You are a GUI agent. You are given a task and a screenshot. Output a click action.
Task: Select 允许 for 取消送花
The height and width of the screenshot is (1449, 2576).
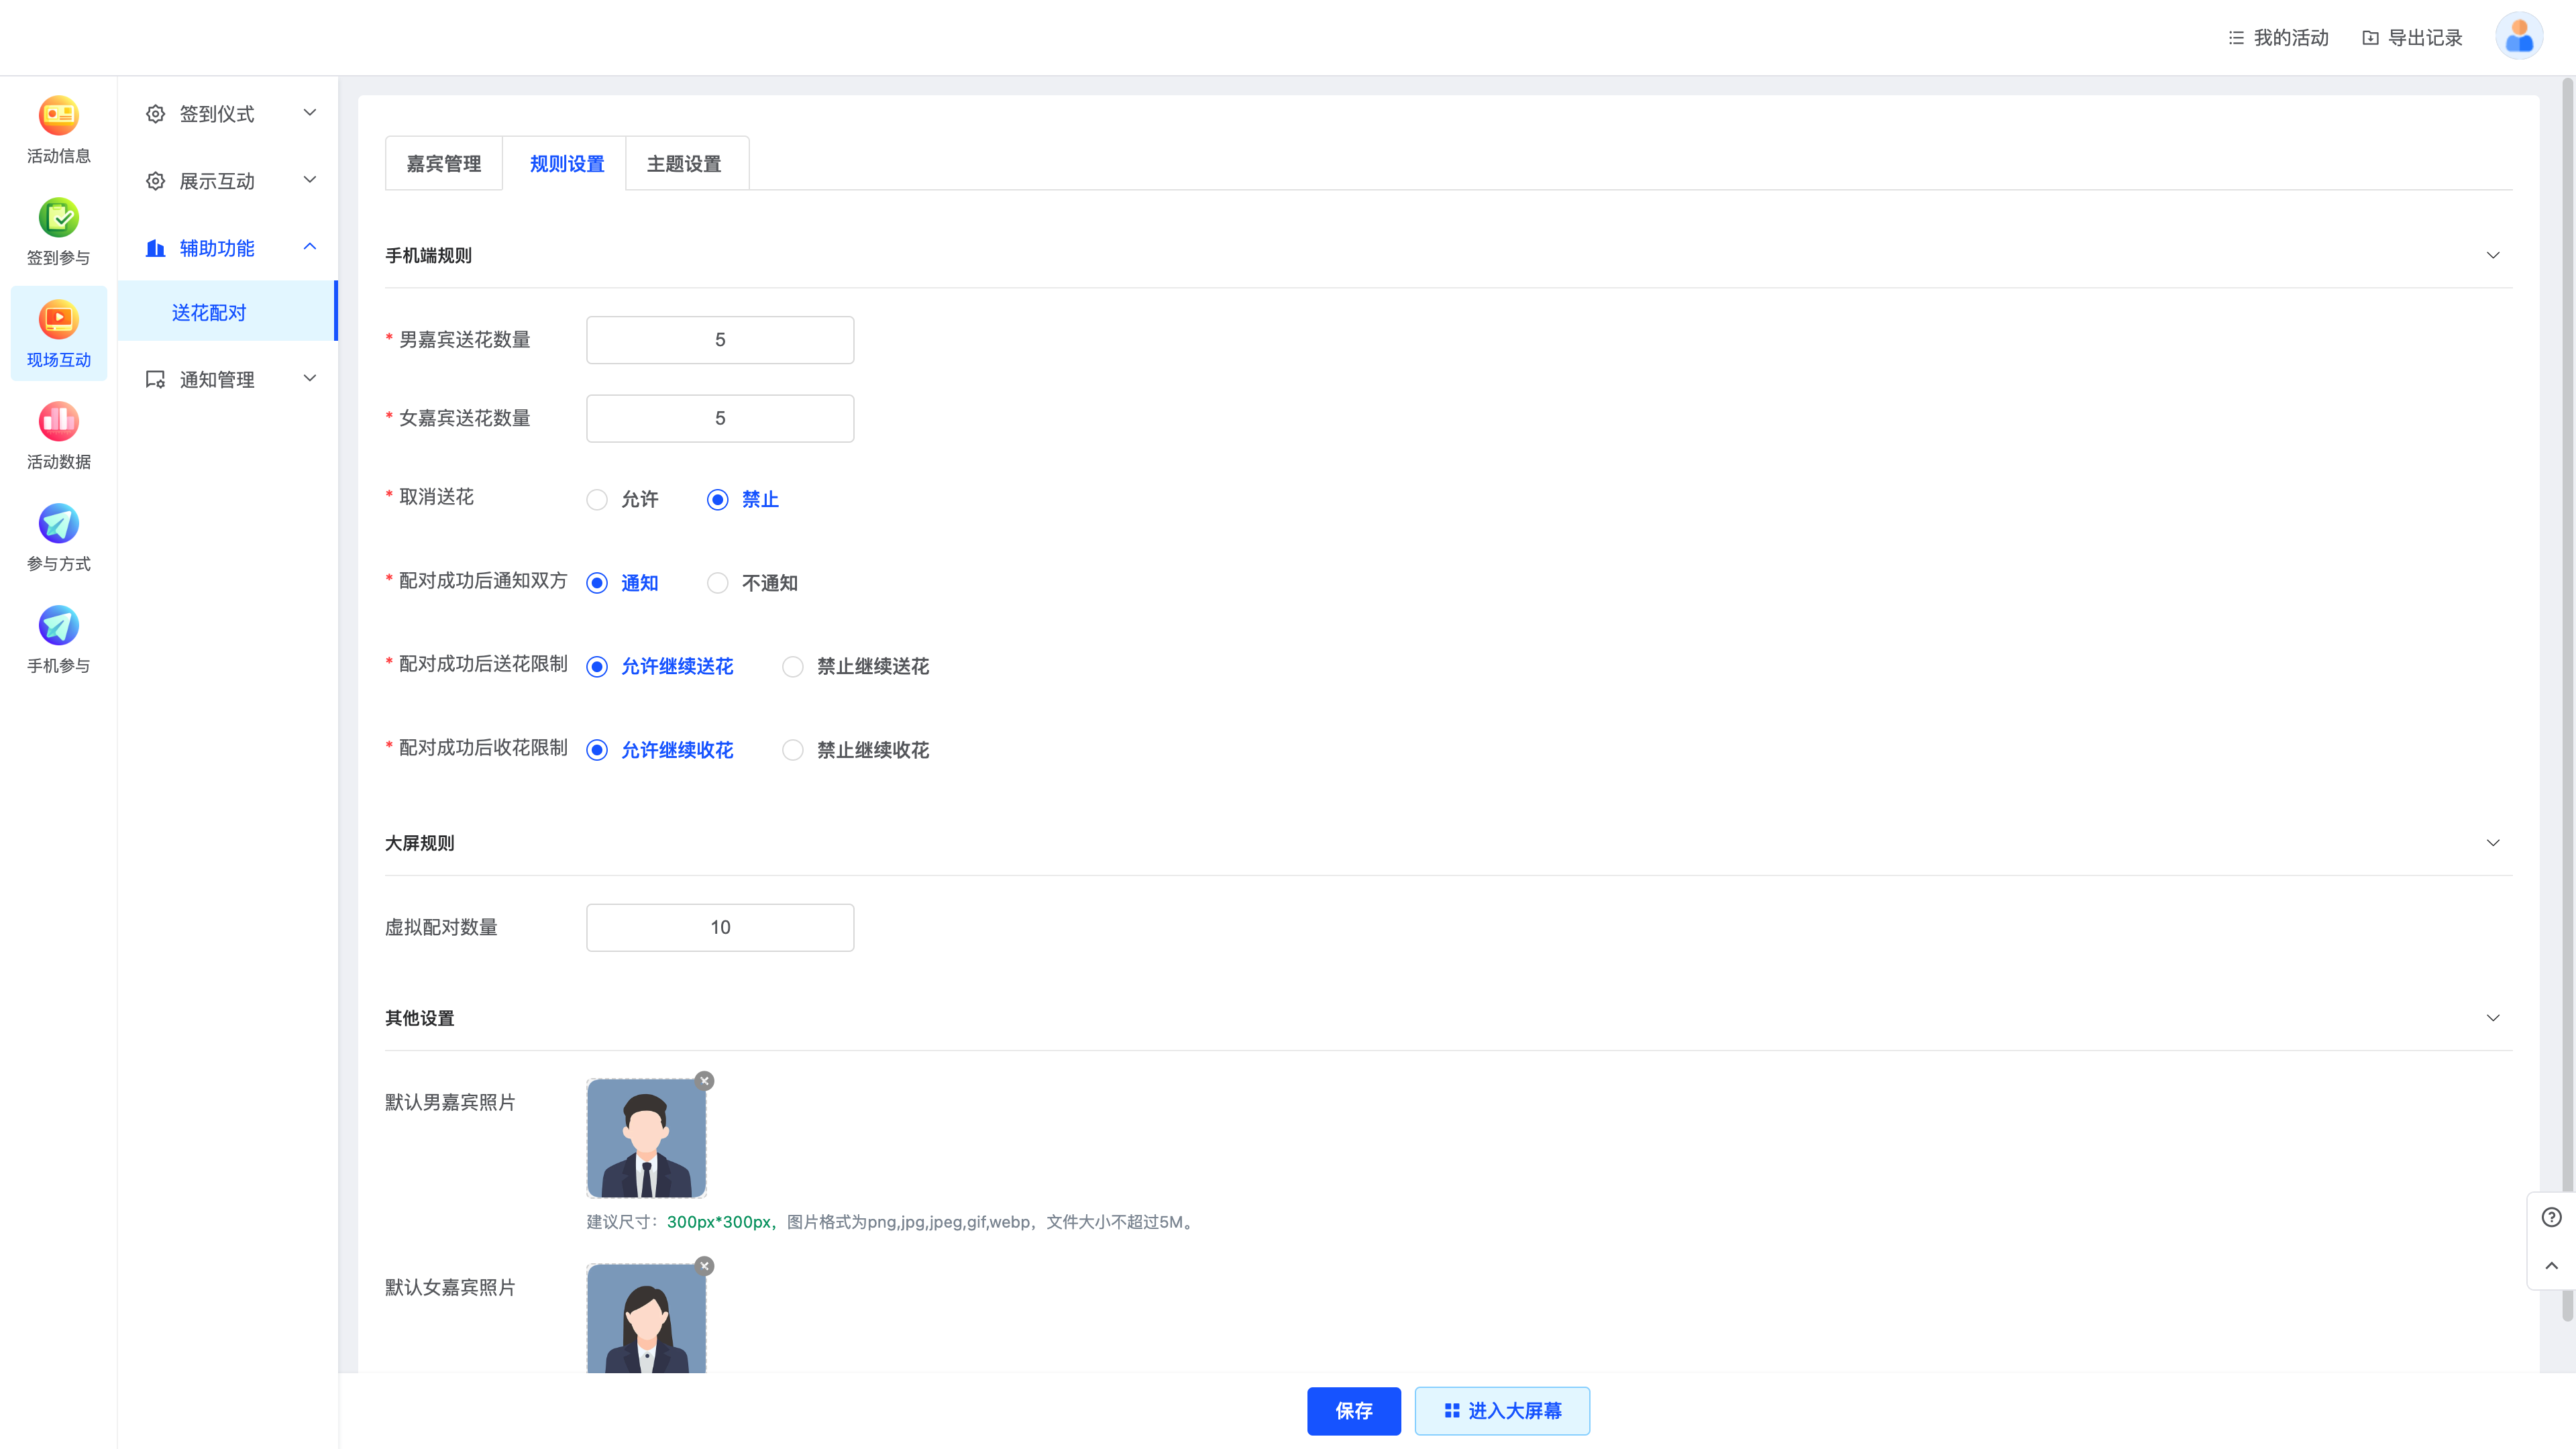pos(597,500)
